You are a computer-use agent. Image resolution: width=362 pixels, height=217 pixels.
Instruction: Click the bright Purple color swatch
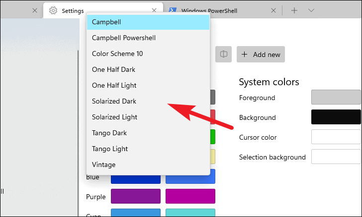[190, 196]
